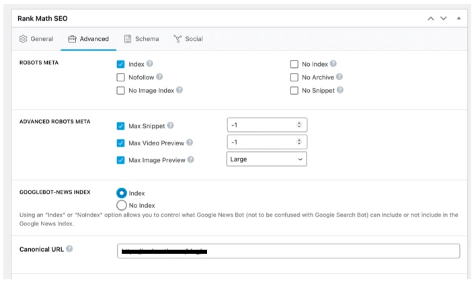
Task: Check the No Snippet checkbox
Action: pos(294,91)
